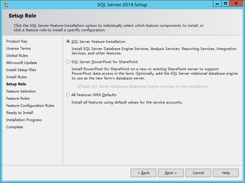Click bold Setup Role step in sidebar
The height and width of the screenshot is (183, 245).
click(16, 84)
